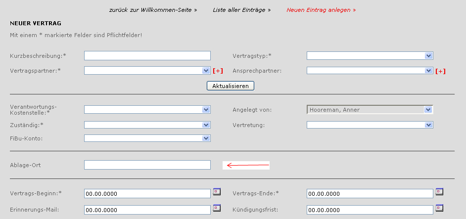Focus the Kurzbeschreibung text field
Viewport: 466px width, 219px height.
(x=147, y=55)
